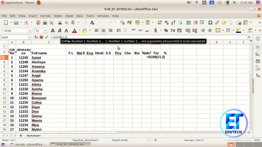Apply yellow Highlighting Color swatch
The width and height of the screenshot is (262, 147).
(85, 31)
